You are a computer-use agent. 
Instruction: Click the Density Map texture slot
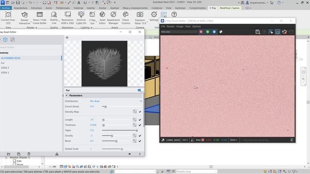[x=135, y=112]
